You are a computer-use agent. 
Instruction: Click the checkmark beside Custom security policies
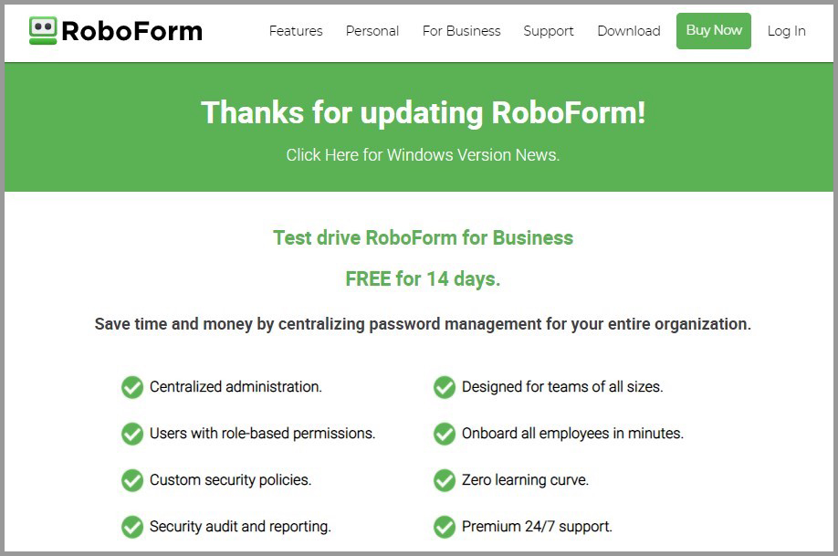tap(131, 480)
